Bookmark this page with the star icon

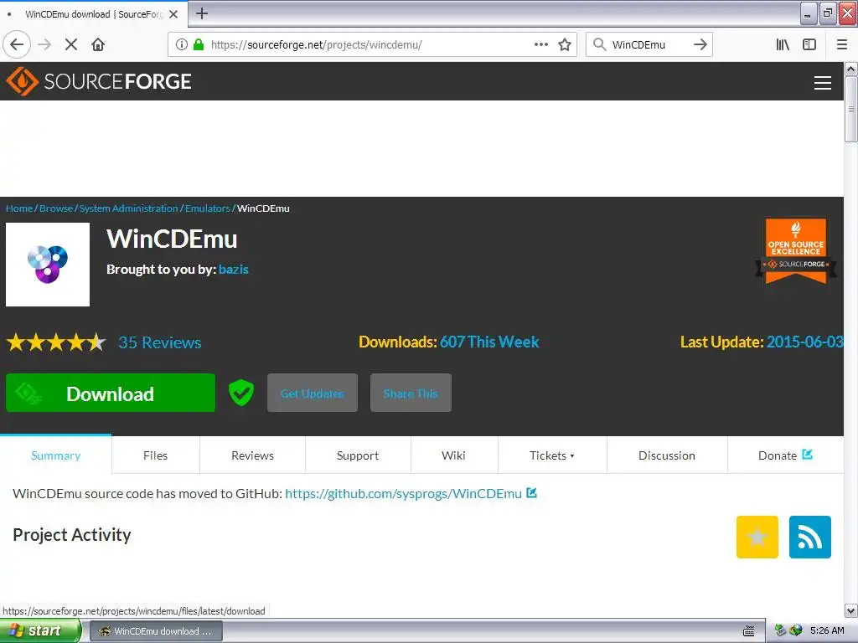pyautogui.click(x=565, y=44)
